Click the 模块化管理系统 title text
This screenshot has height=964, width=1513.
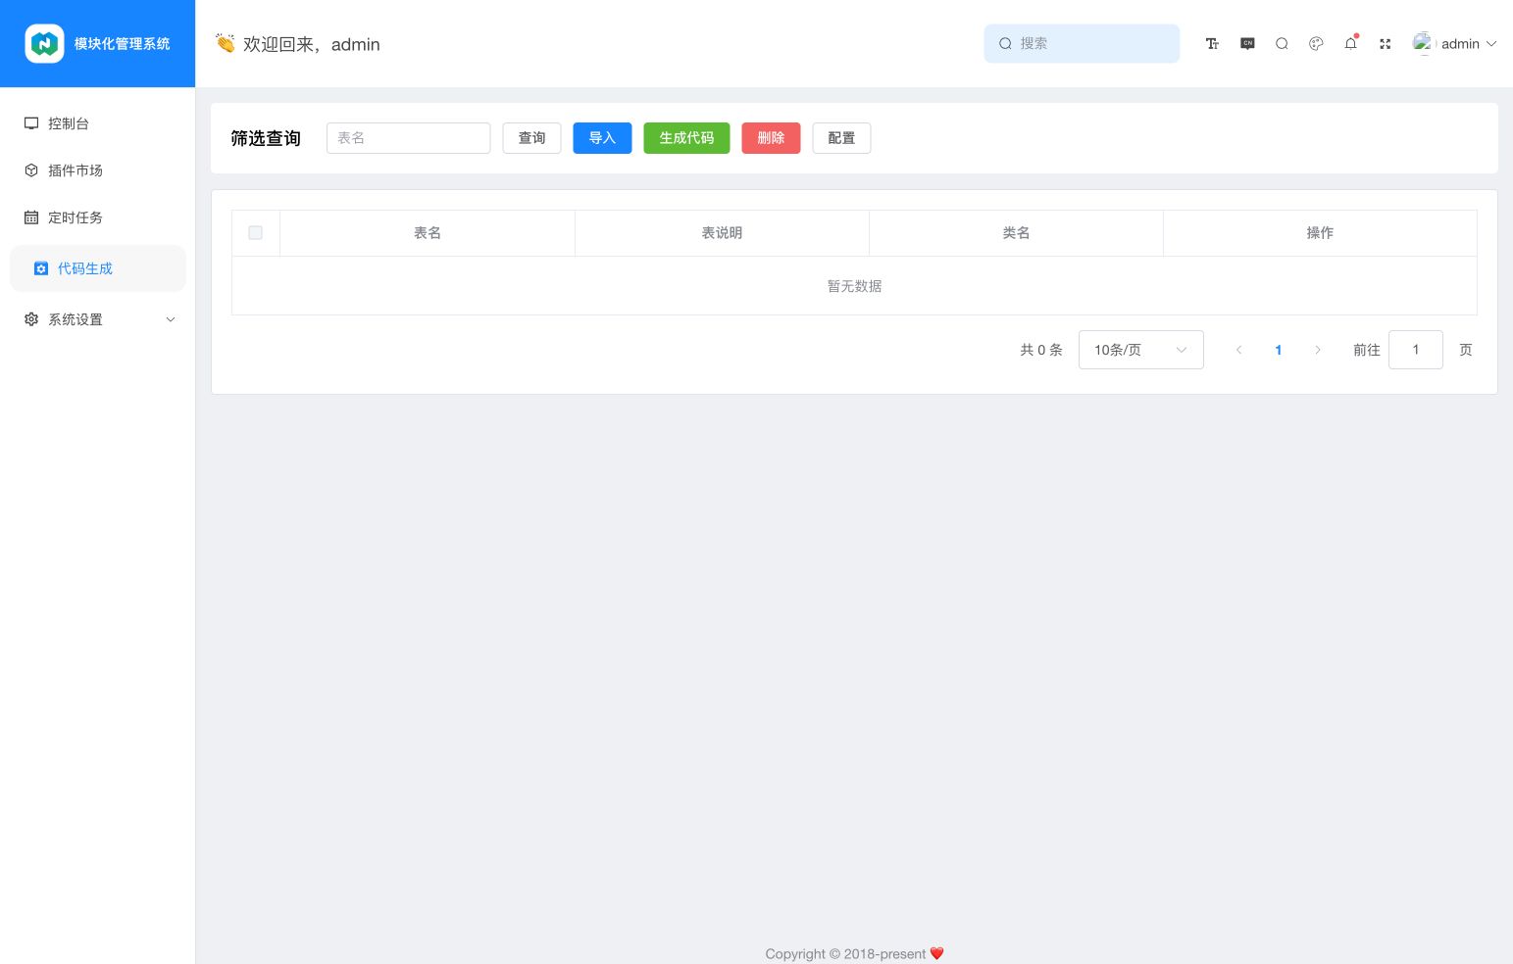pyautogui.click(x=123, y=43)
